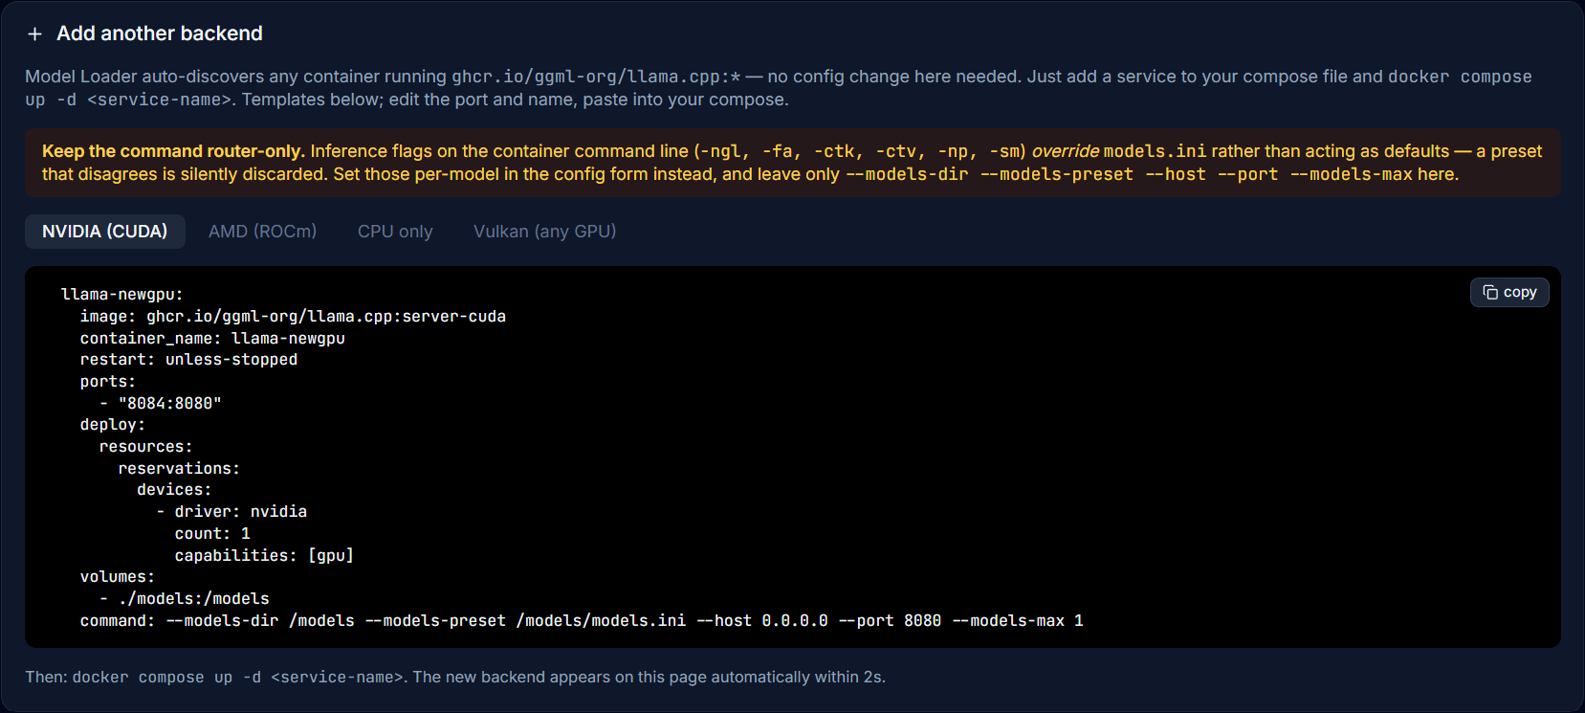Click the image: ghcr.io/ggml-org/llama.cpp:server-cuda line
The height and width of the screenshot is (713, 1585).
[x=293, y=317]
